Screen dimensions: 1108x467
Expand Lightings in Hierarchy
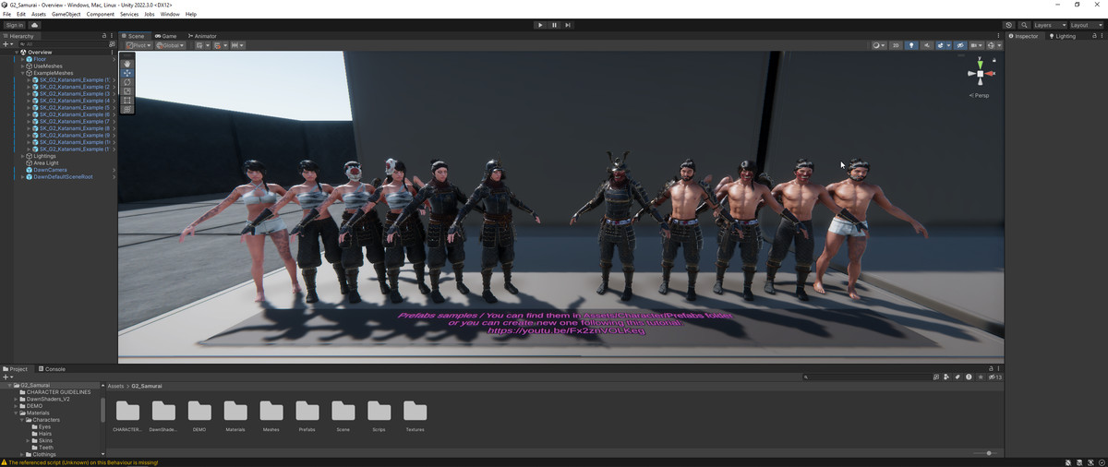pyautogui.click(x=23, y=156)
